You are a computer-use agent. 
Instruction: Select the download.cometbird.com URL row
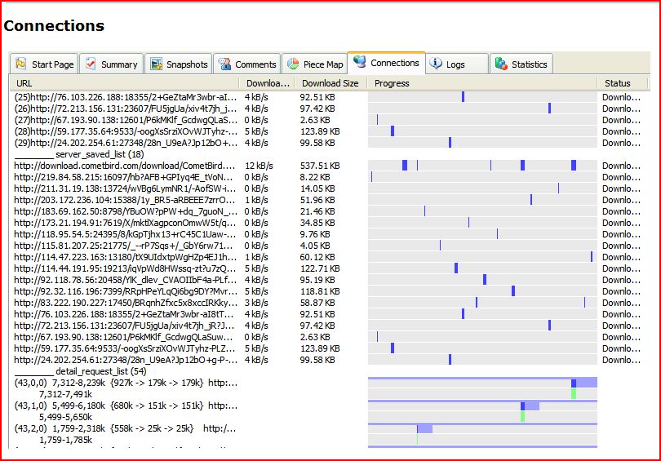tap(329, 166)
